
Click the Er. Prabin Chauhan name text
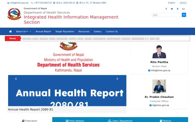tap(159, 97)
